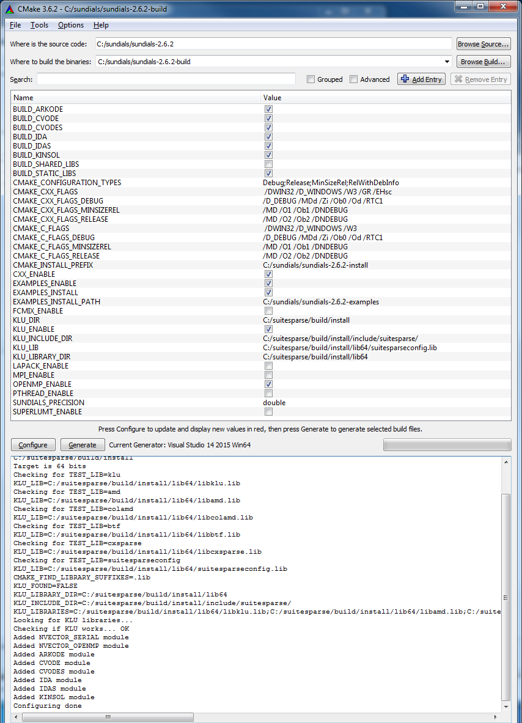Select CMAKE_CONFIGURATION_TYPES value text
The height and width of the screenshot is (723, 522).
tap(331, 183)
